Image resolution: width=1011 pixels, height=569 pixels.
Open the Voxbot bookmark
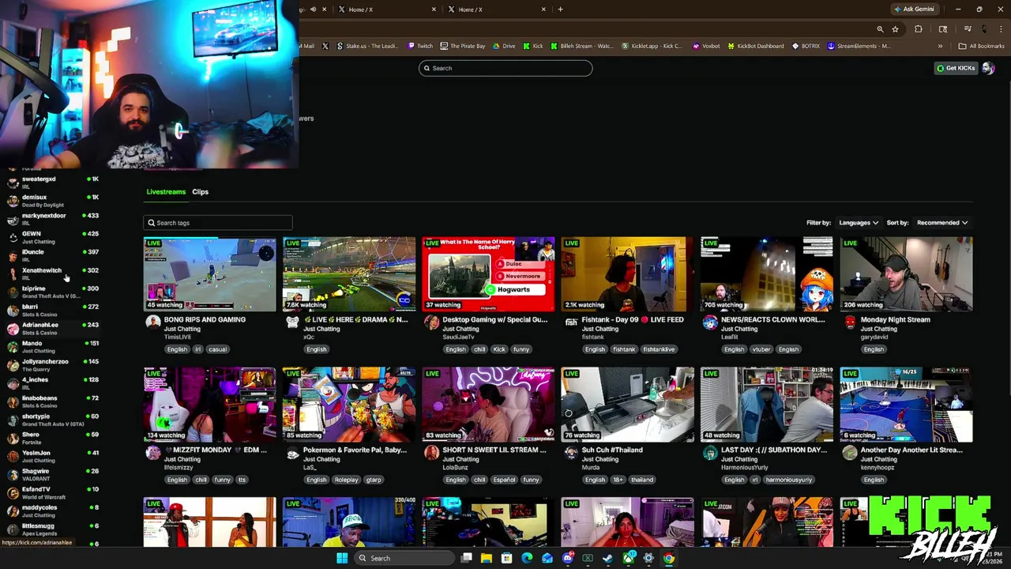(x=706, y=46)
